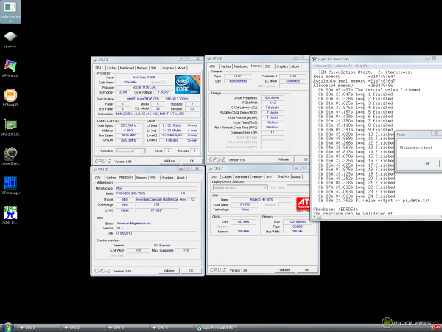The height and width of the screenshot is (332, 442).
Task: Click the ATI Radeon logo in the Graphics window
Action: coord(301,204)
